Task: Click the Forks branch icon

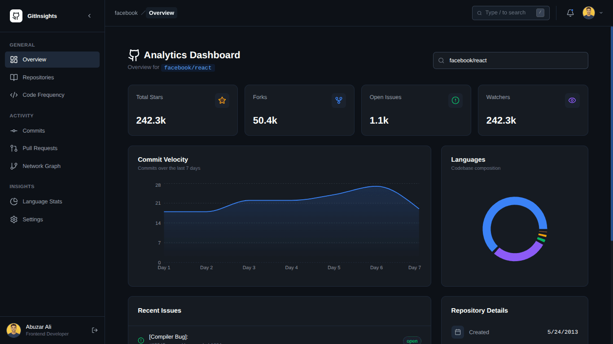Action: (339, 100)
